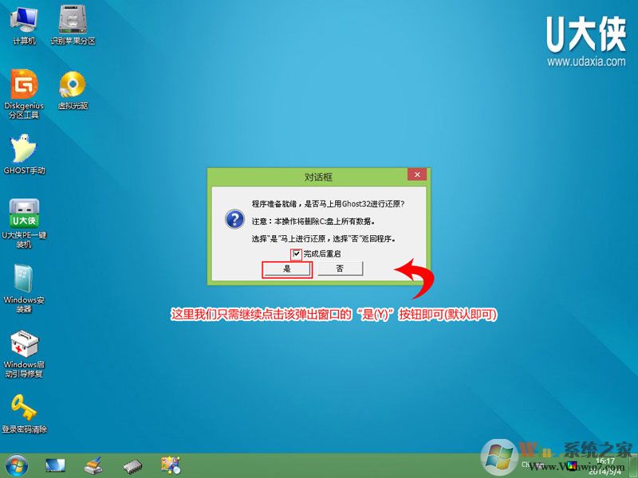Click the color display tray icon
Viewport: 638px width, 478px height.
tap(573, 467)
